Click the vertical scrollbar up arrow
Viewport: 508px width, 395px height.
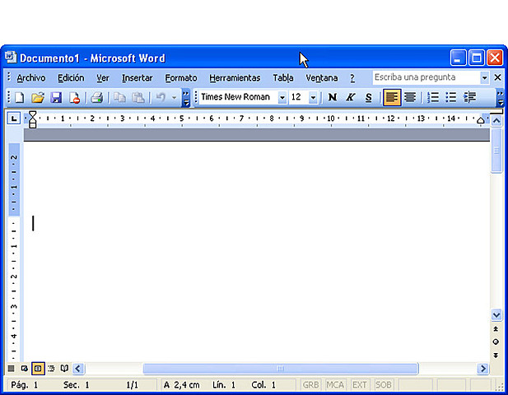tap(496, 121)
